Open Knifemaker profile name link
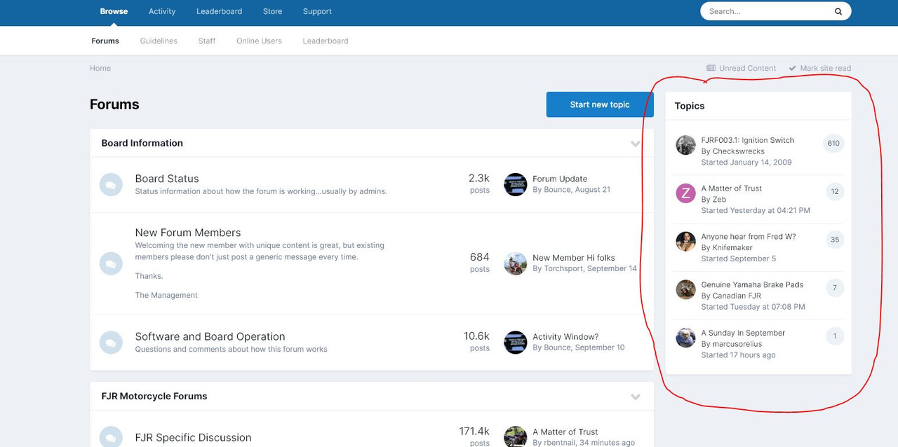898x447 pixels. 732,248
